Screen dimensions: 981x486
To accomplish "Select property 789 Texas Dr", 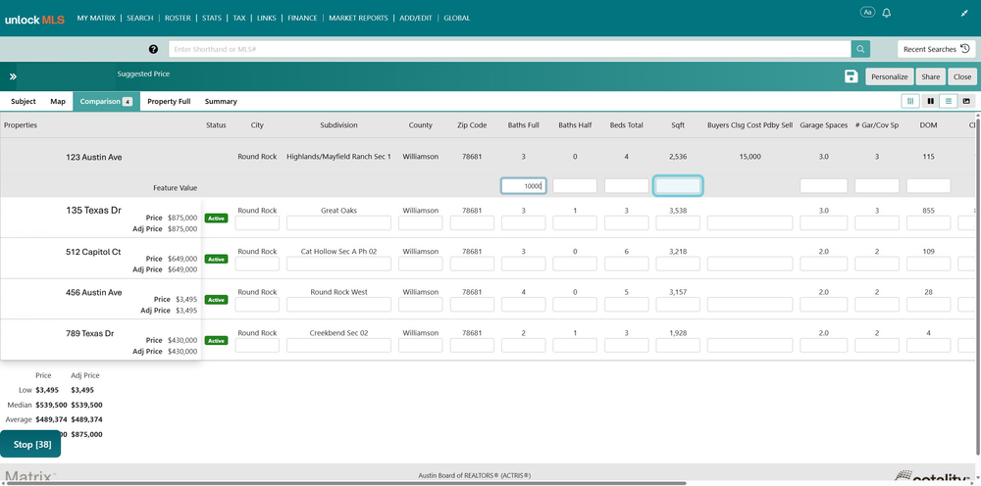I will 90,333.
